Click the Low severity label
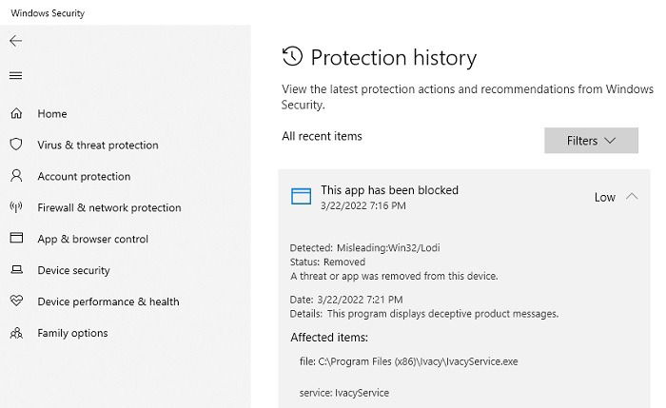666x408 pixels. tap(604, 197)
